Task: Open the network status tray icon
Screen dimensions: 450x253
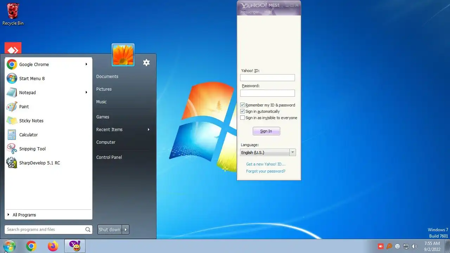Action: click(406, 246)
